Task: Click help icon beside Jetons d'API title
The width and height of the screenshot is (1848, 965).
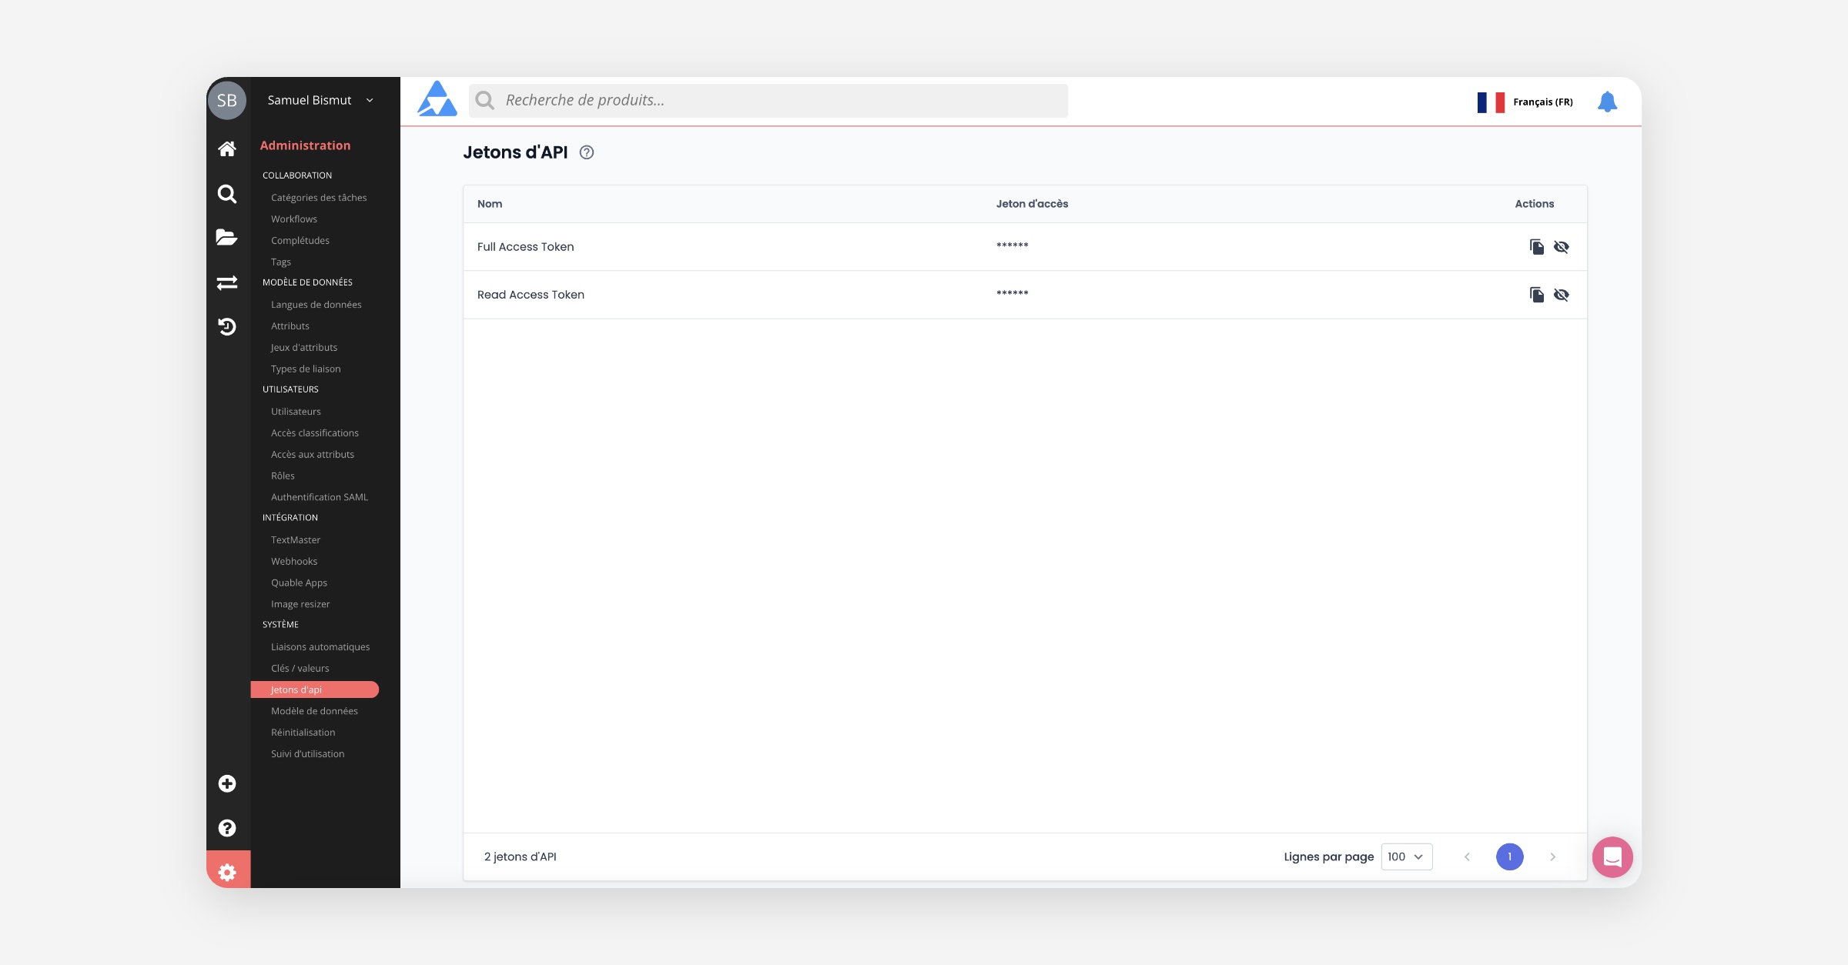Action: [x=587, y=152]
